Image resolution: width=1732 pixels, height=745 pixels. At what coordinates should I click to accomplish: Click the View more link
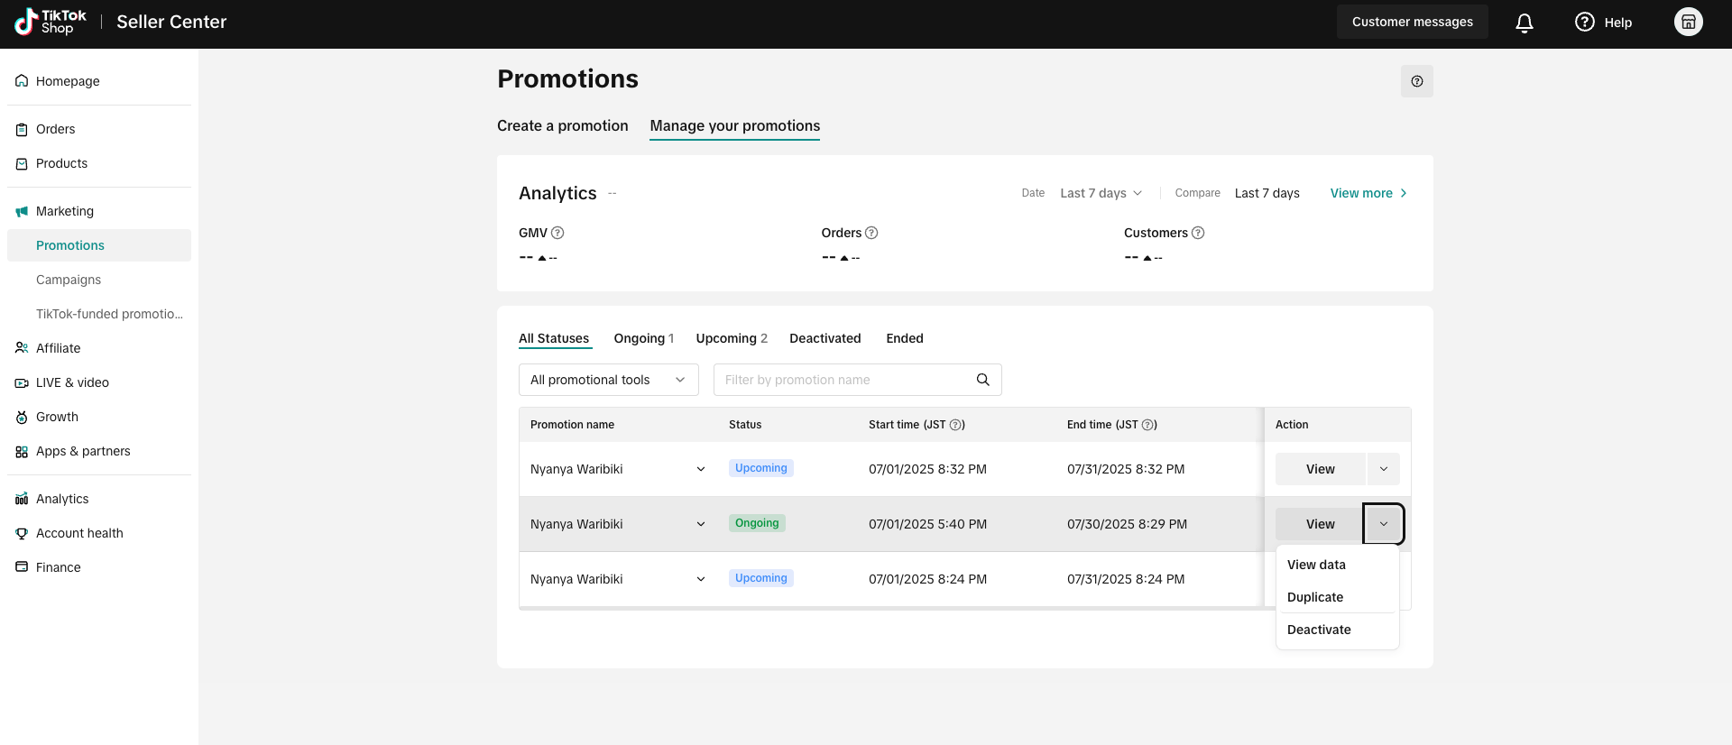click(1368, 193)
